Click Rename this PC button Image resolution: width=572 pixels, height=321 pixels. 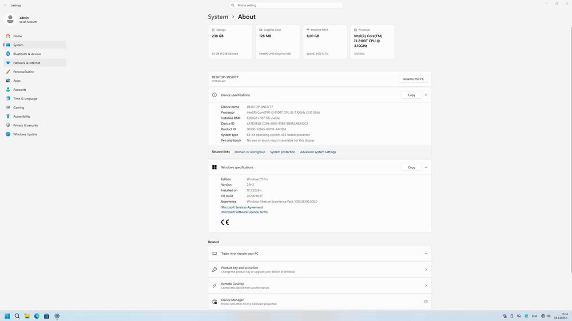[413, 79]
